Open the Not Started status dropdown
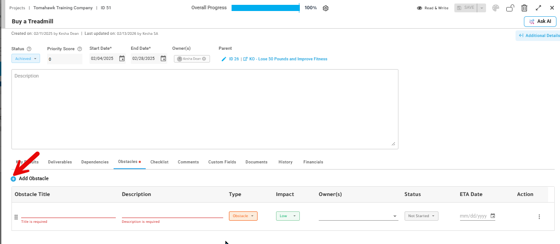 pyautogui.click(x=421, y=216)
